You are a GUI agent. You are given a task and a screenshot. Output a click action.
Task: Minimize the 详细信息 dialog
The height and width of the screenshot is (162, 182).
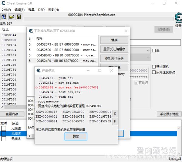(x=88, y=71)
